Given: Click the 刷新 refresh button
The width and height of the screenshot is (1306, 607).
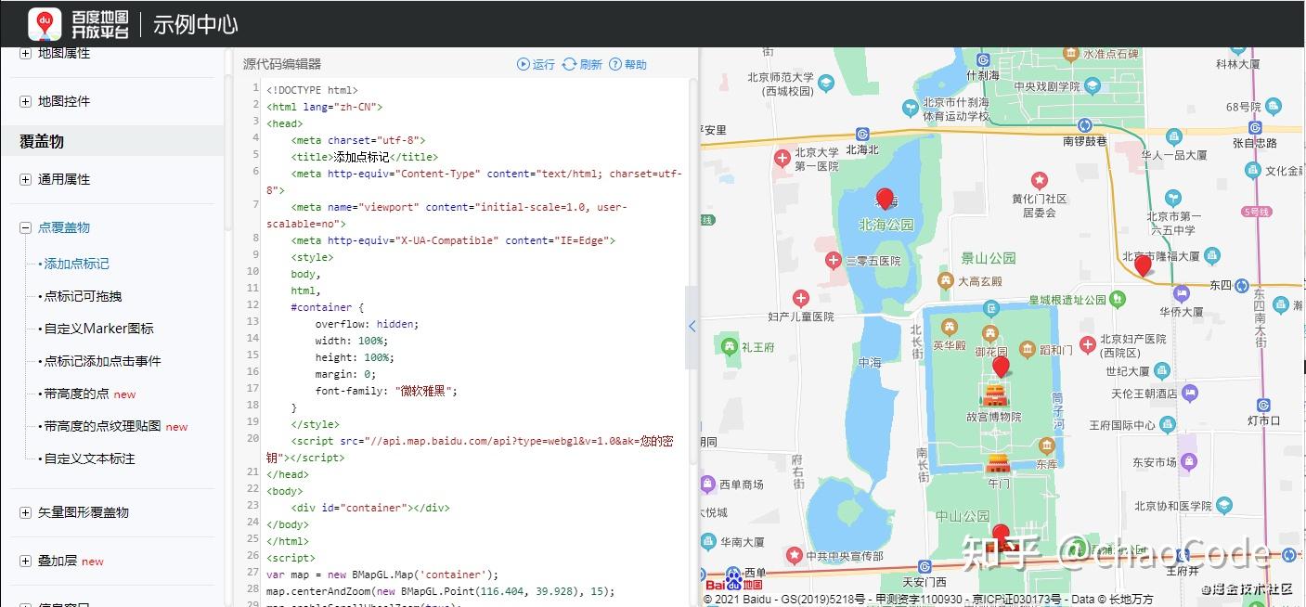Looking at the screenshot, I should tap(582, 64).
